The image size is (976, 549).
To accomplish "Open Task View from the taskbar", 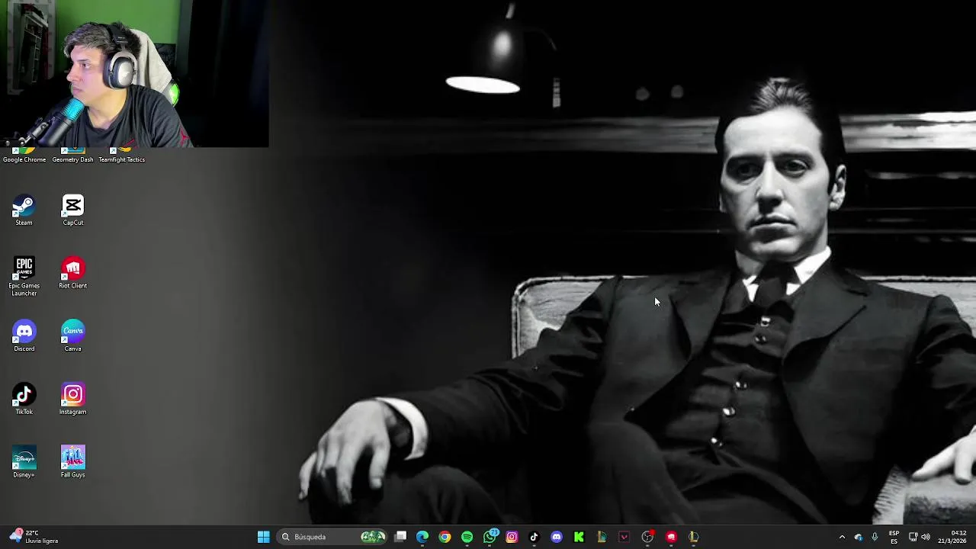I will click(400, 537).
